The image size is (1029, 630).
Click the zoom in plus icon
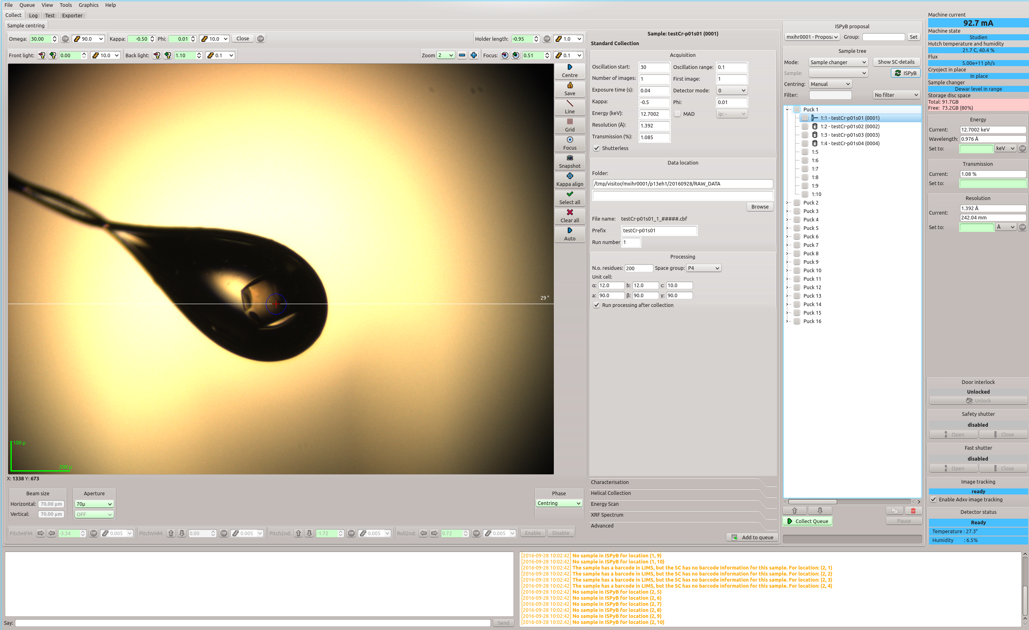474,55
